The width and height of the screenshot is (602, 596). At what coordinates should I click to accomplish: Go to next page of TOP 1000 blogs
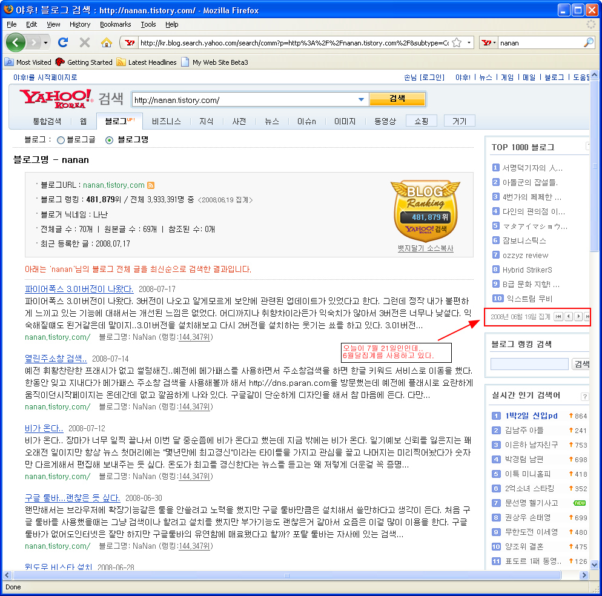(x=578, y=316)
